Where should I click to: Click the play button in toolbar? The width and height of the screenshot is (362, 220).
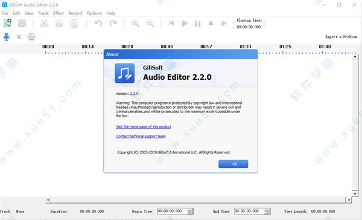coord(185,23)
